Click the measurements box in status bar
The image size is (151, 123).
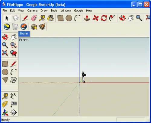pos(130,120)
